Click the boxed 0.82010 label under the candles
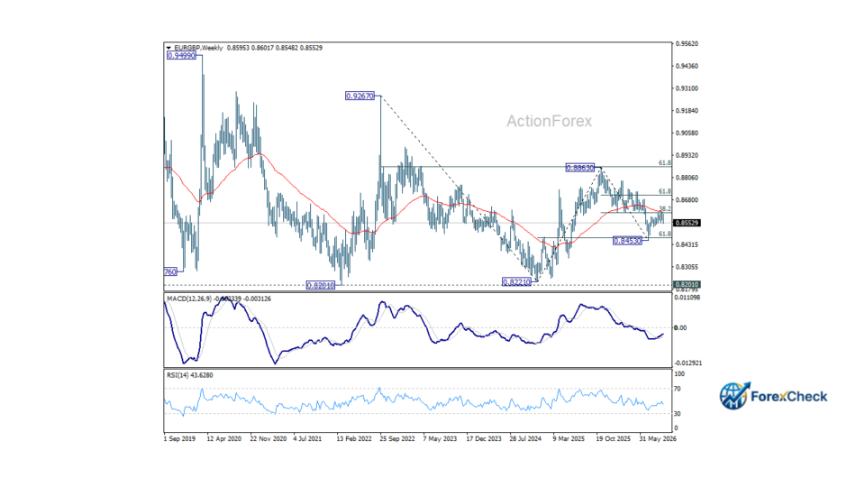 pyautogui.click(x=321, y=286)
